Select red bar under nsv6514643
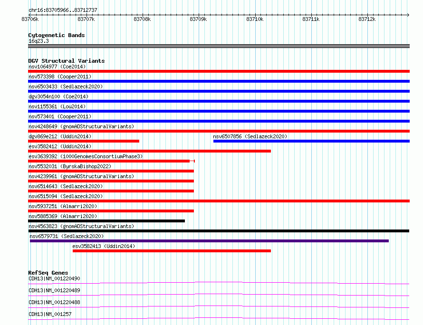This screenshot has width=423, height=325. (x=111, y=191)
